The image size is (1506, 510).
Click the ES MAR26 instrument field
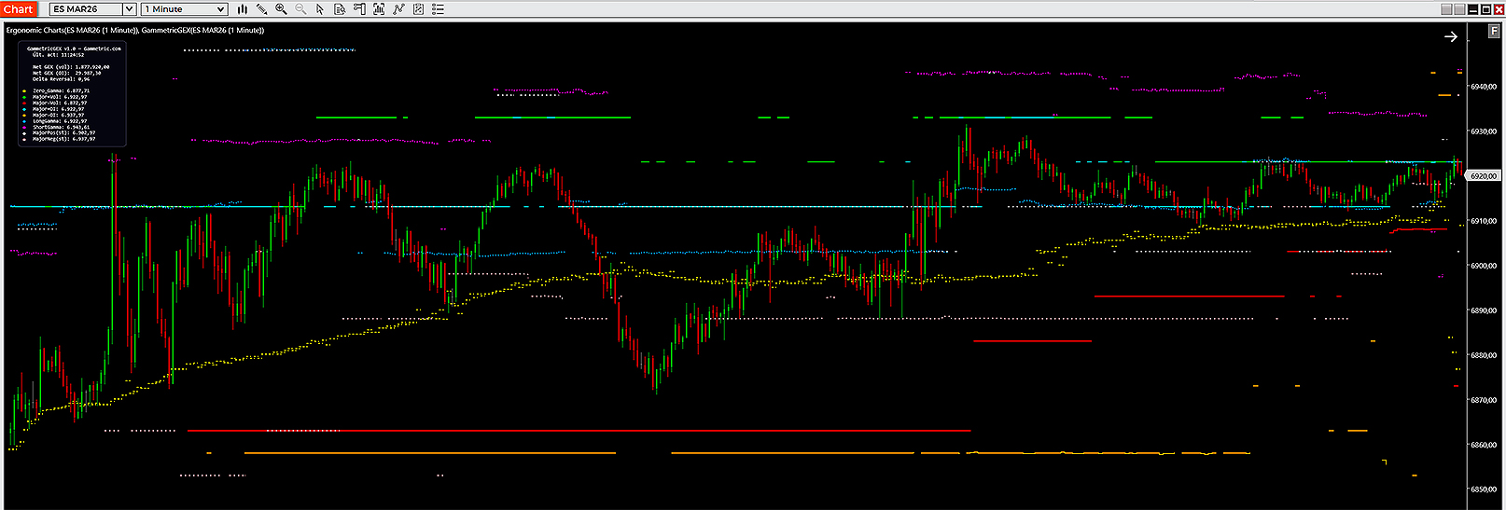pyautogui.click(x=86, y=9)
